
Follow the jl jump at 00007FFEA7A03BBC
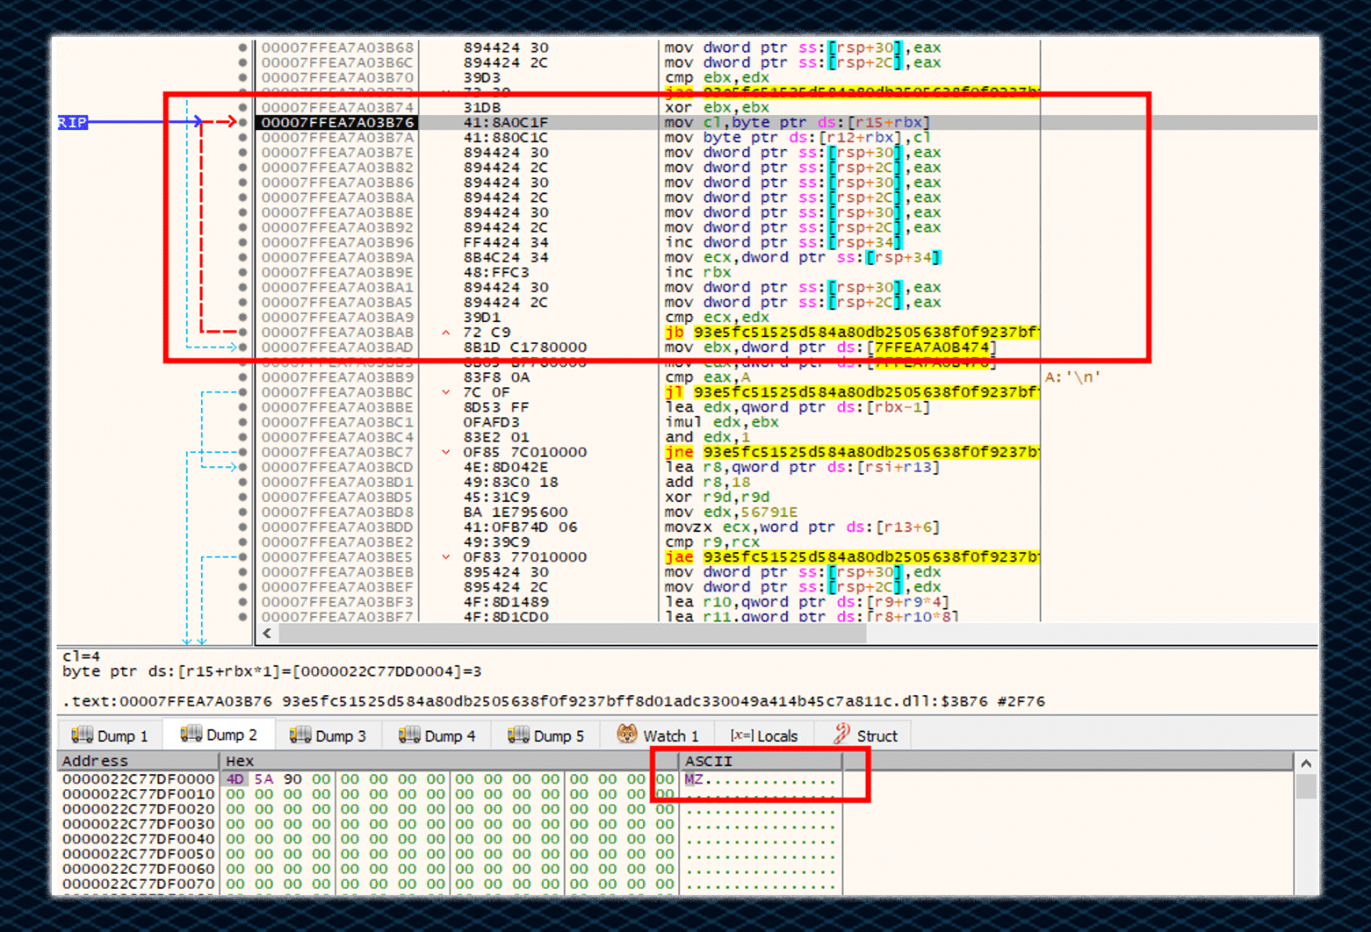tap(851, 392)
